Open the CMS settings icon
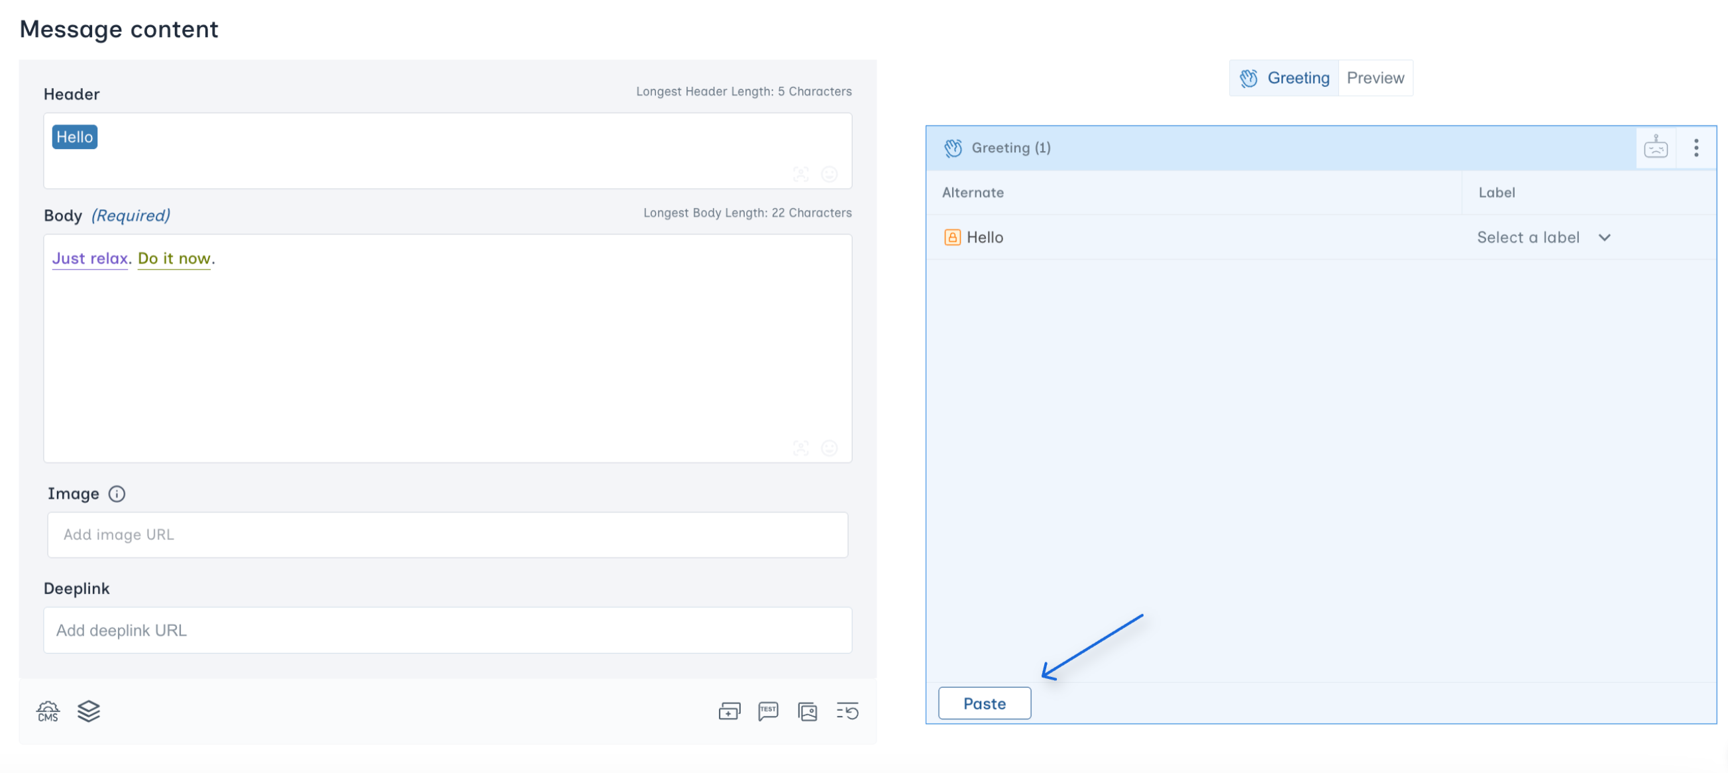 click(48, 711)
